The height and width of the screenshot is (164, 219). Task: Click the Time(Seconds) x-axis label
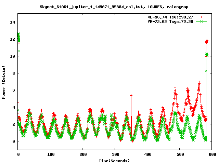coord(115,161)
